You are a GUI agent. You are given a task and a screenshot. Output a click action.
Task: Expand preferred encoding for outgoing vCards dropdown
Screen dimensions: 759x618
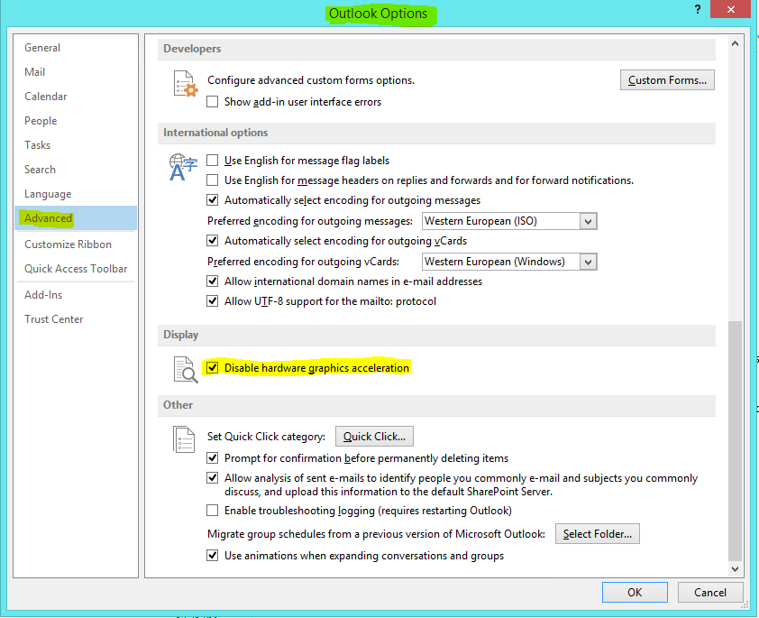pos(588,262)
